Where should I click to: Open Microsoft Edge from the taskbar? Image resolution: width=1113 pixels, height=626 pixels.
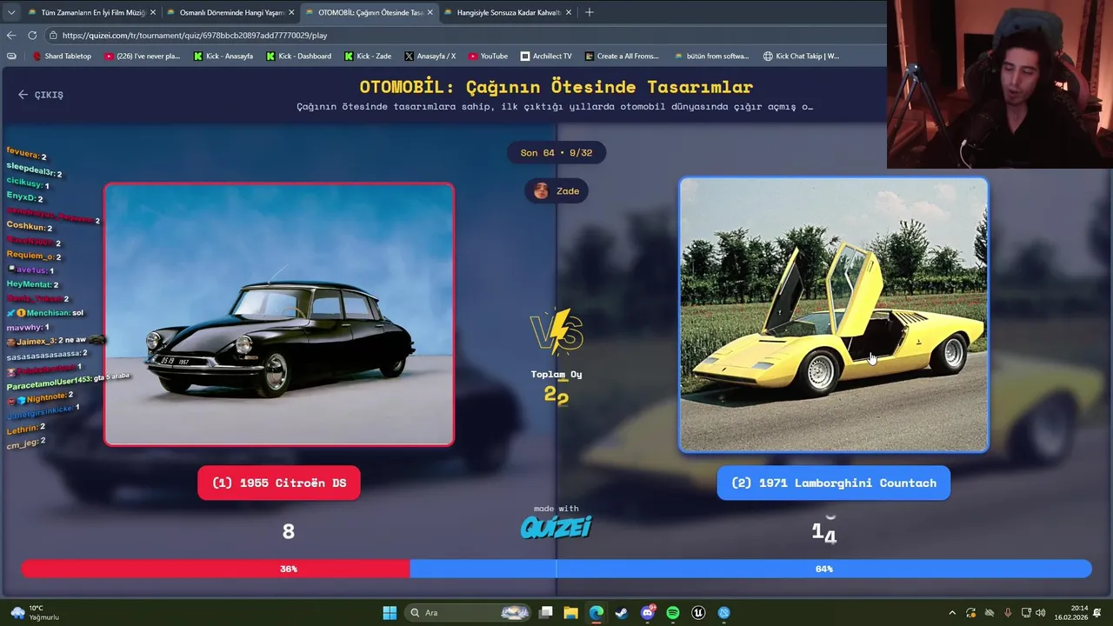pyautogui.click(x=596, y=613)
